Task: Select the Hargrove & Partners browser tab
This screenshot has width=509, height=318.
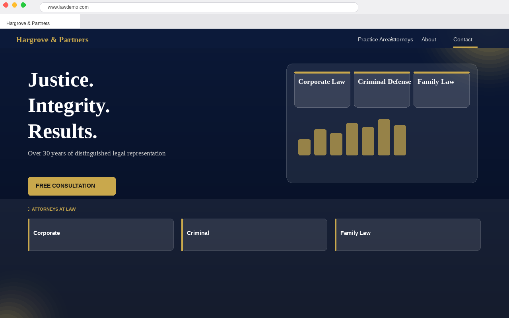Action: tap(40, 21)
